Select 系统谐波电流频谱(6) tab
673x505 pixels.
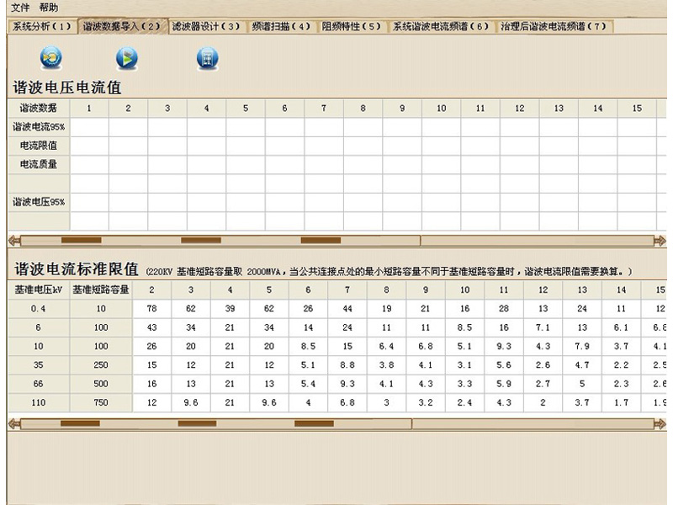[442, 26]
